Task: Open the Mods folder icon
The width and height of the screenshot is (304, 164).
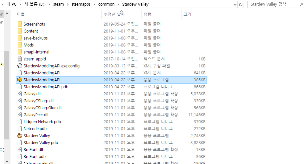Action: (20, 45)
